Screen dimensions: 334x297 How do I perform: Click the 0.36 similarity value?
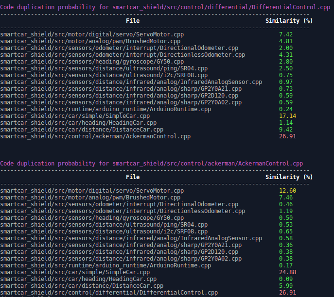(286, 245)
